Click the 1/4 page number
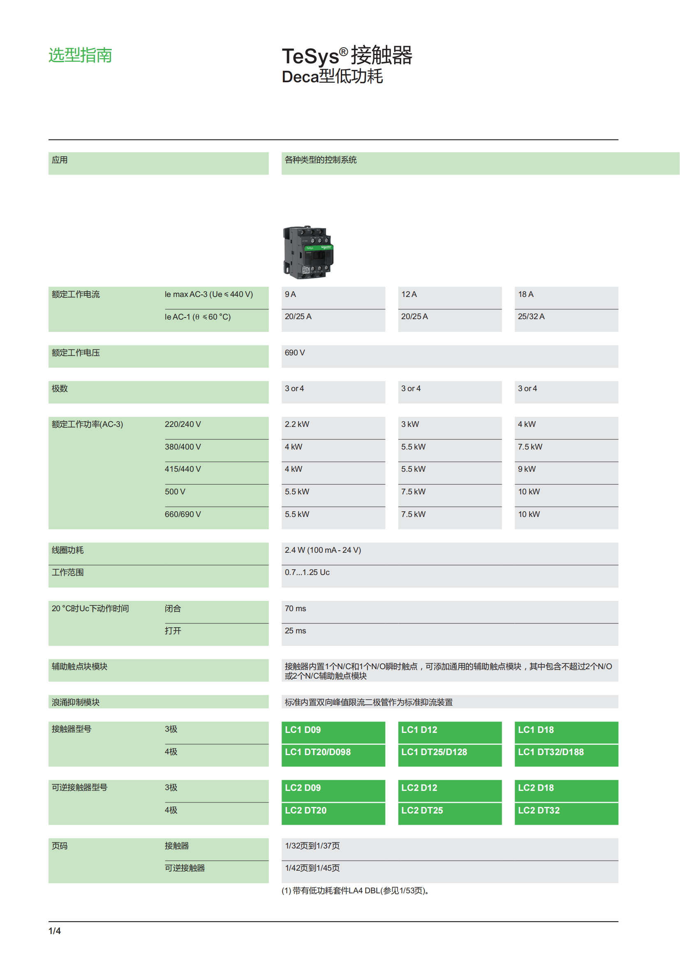The height and width of the screenshot is (962, 680). (x=54, y=931)
